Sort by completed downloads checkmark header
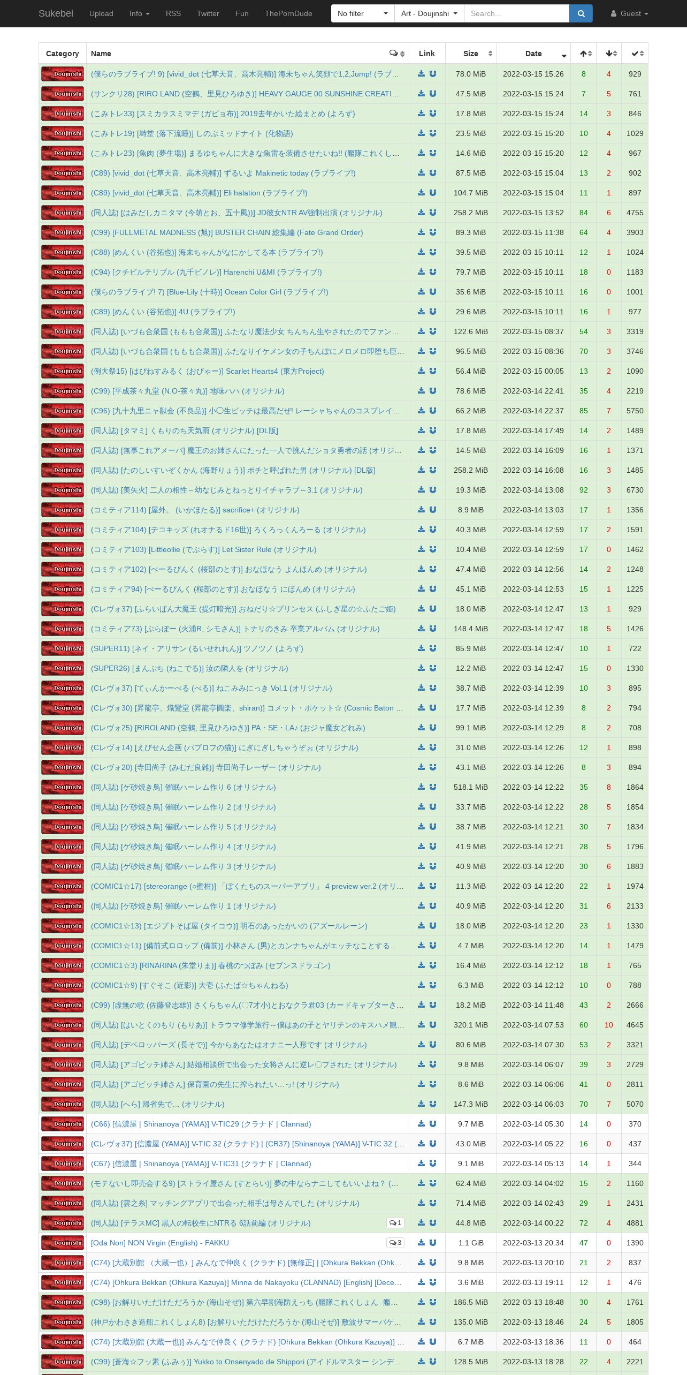This screenshot has width=687, height=1375. [635, 54]
